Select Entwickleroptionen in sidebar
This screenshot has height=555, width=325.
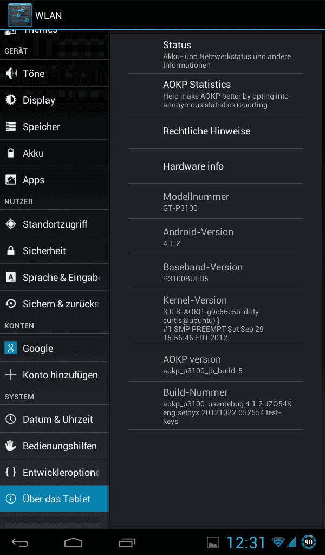(x=55, y=472)
